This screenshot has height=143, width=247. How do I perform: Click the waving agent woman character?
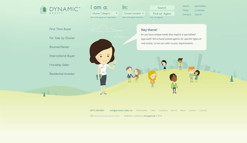point(103,67)
